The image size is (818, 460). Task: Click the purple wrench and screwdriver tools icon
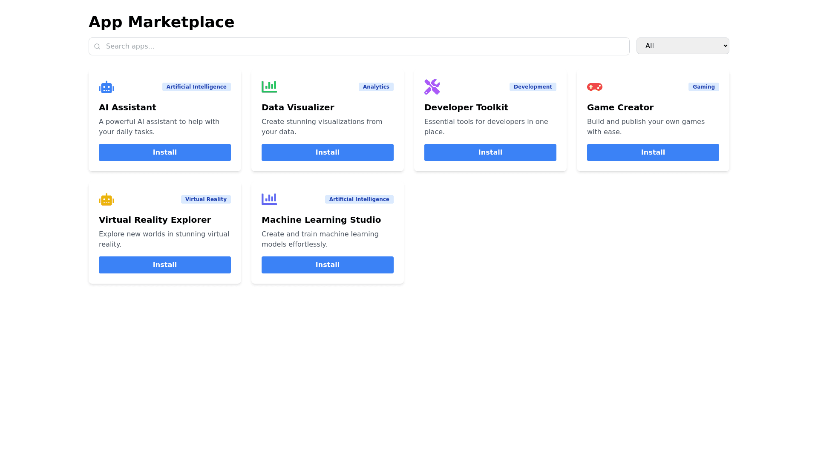(432, 87)
